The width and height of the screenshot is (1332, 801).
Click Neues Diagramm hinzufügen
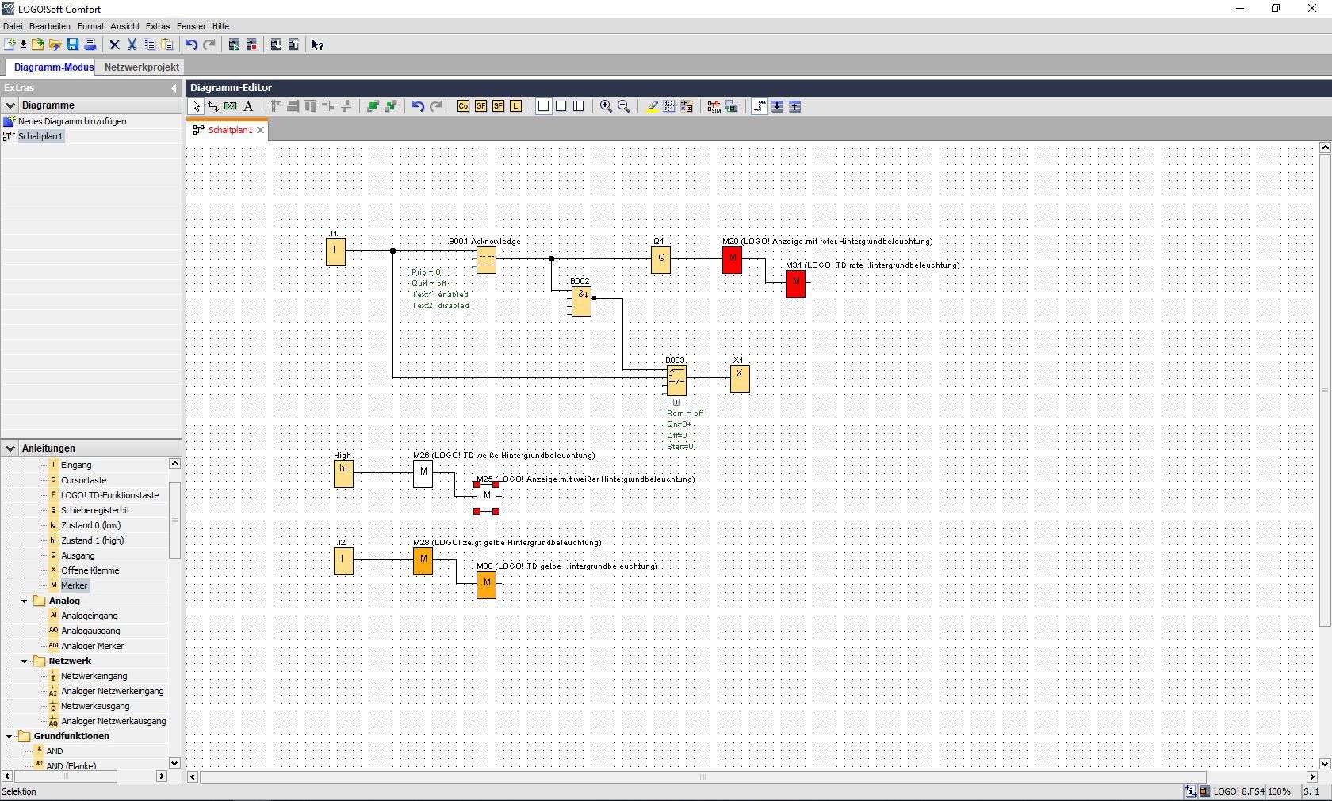pos(72,121)
